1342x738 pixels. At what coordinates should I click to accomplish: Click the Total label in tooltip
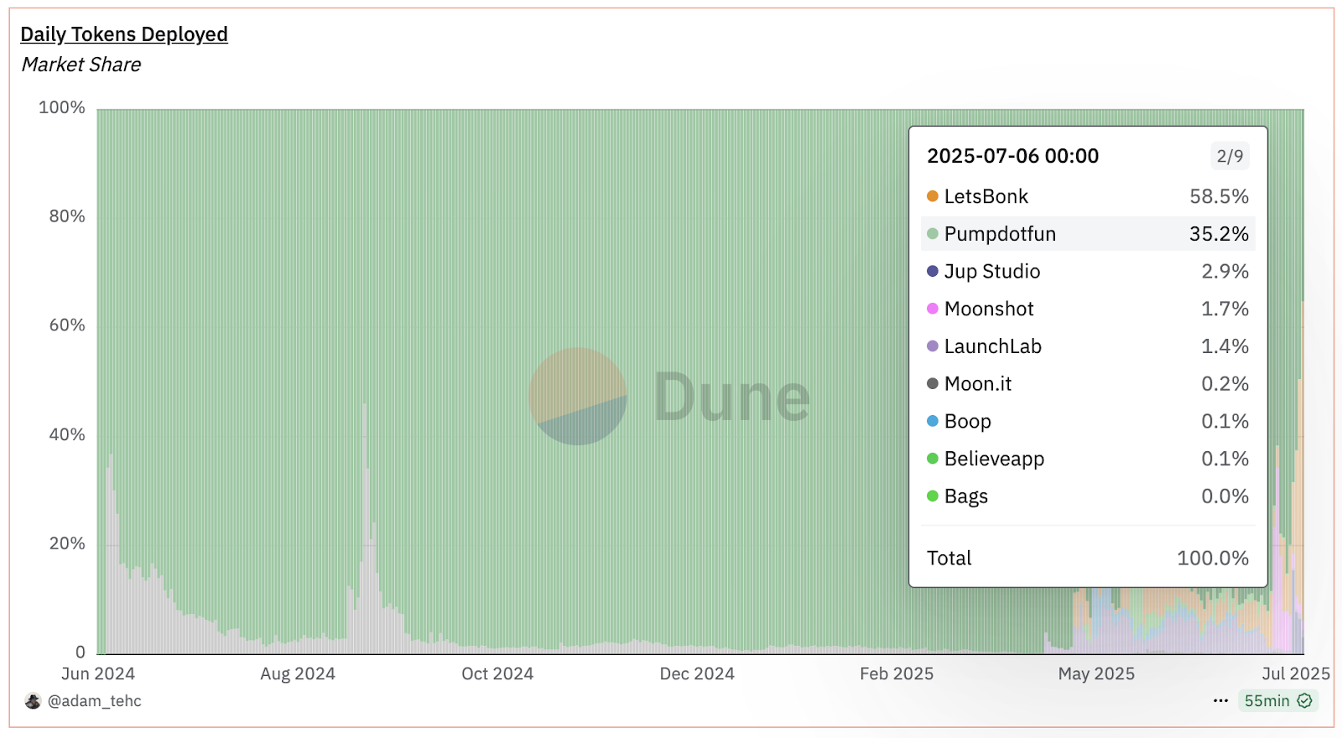[949, 559]
